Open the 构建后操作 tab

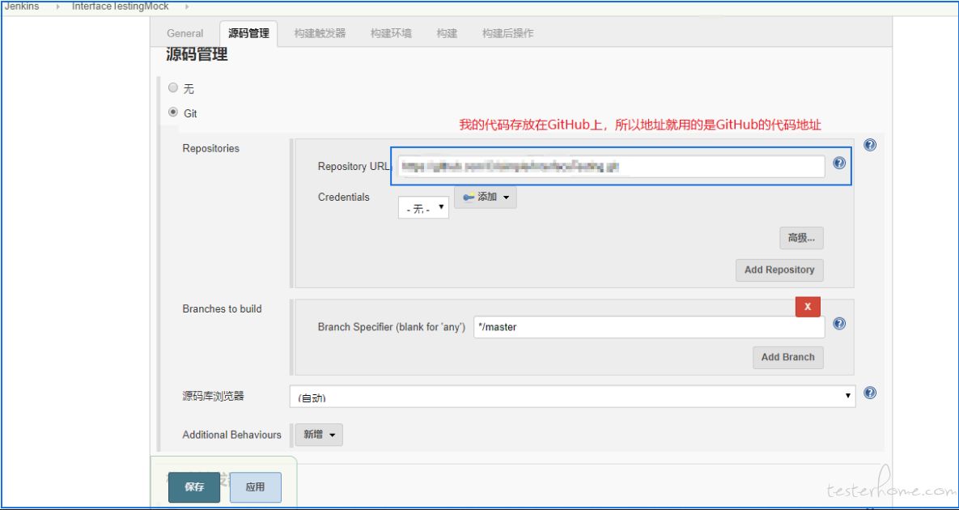coord(507,34)
